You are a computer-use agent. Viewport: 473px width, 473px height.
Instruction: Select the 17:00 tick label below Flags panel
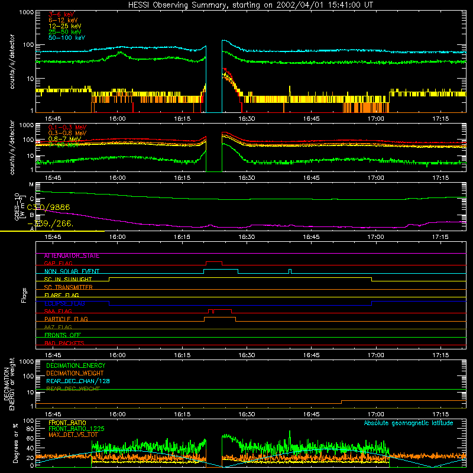[376, 355]
